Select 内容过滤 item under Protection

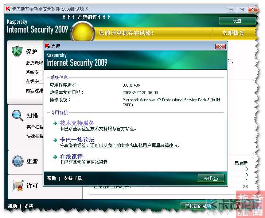tap(34, 91)
